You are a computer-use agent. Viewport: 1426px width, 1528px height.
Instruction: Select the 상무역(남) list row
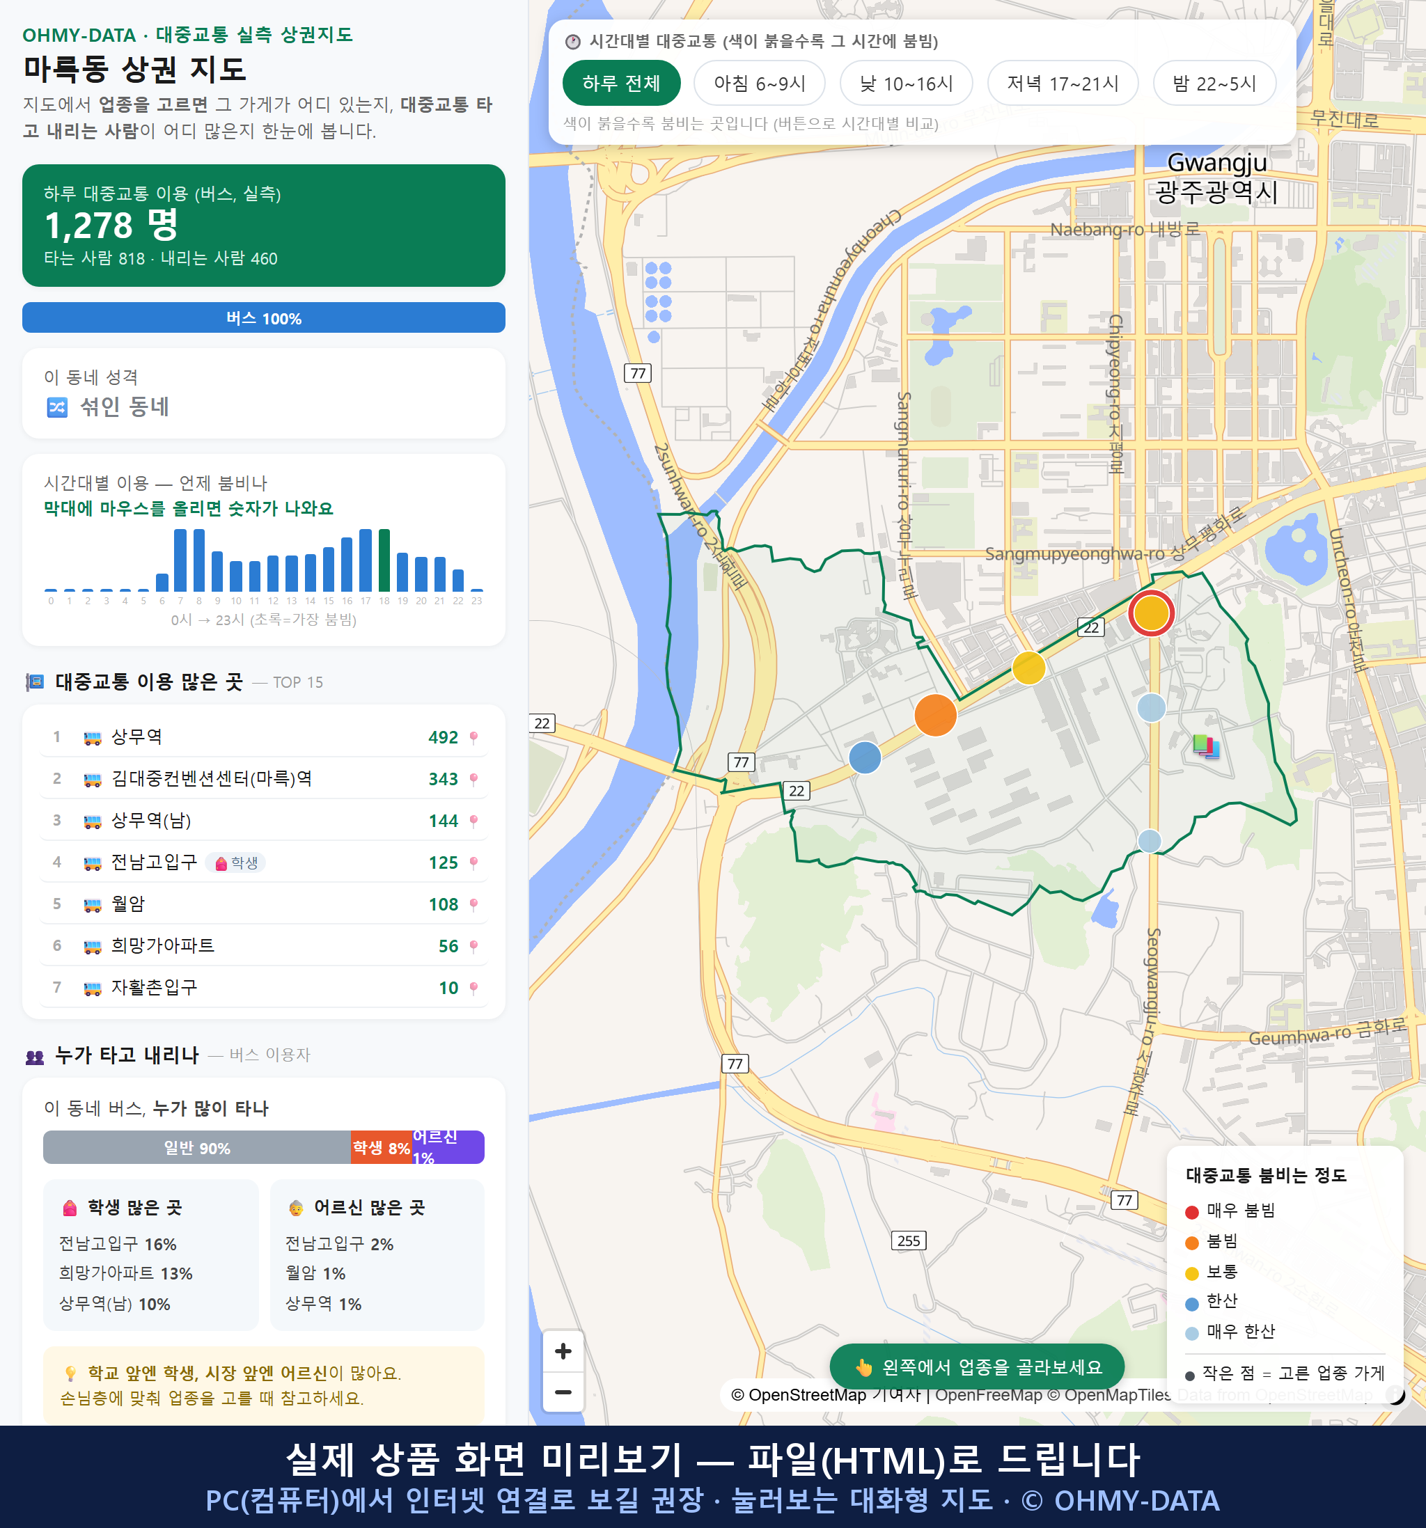pos(264,821)
